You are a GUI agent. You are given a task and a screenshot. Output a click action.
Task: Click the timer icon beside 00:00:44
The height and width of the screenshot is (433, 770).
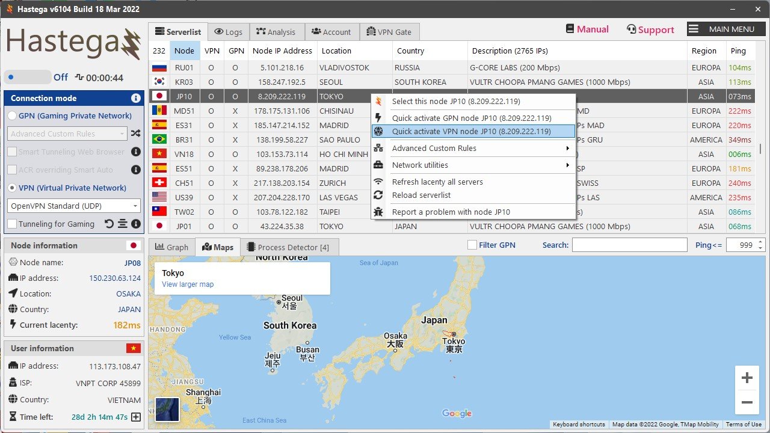click(x=79, y=78)
